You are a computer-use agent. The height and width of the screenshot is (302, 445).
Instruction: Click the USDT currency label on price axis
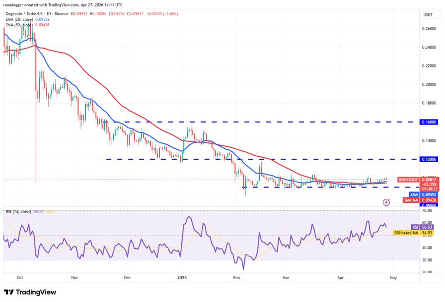point(427,15)
